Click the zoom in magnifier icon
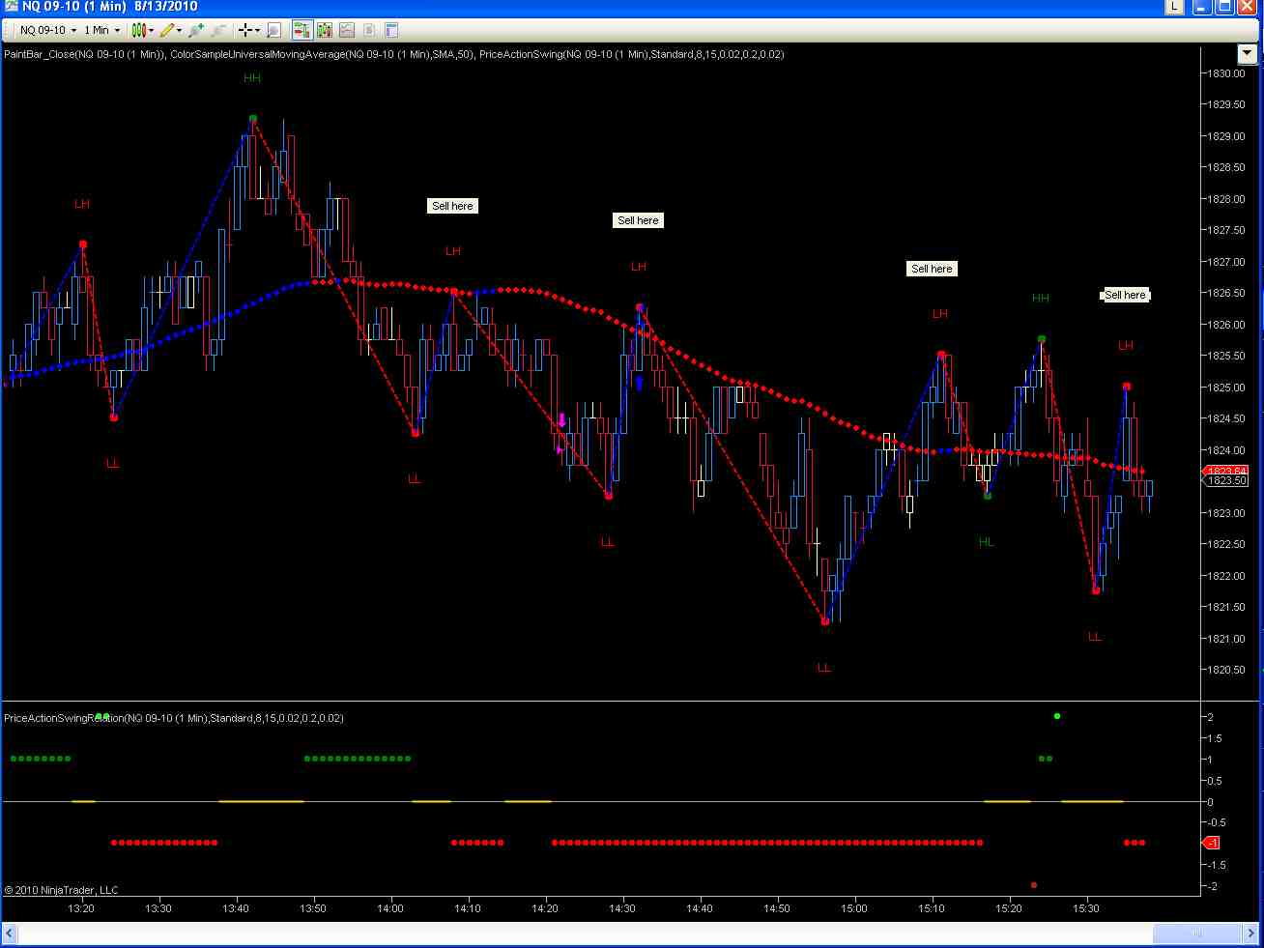The height and width of the screenshot is (948, 1264). [196, 30]
